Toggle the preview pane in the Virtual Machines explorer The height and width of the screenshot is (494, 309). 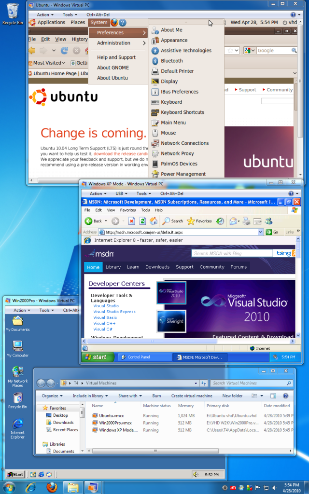273,396
